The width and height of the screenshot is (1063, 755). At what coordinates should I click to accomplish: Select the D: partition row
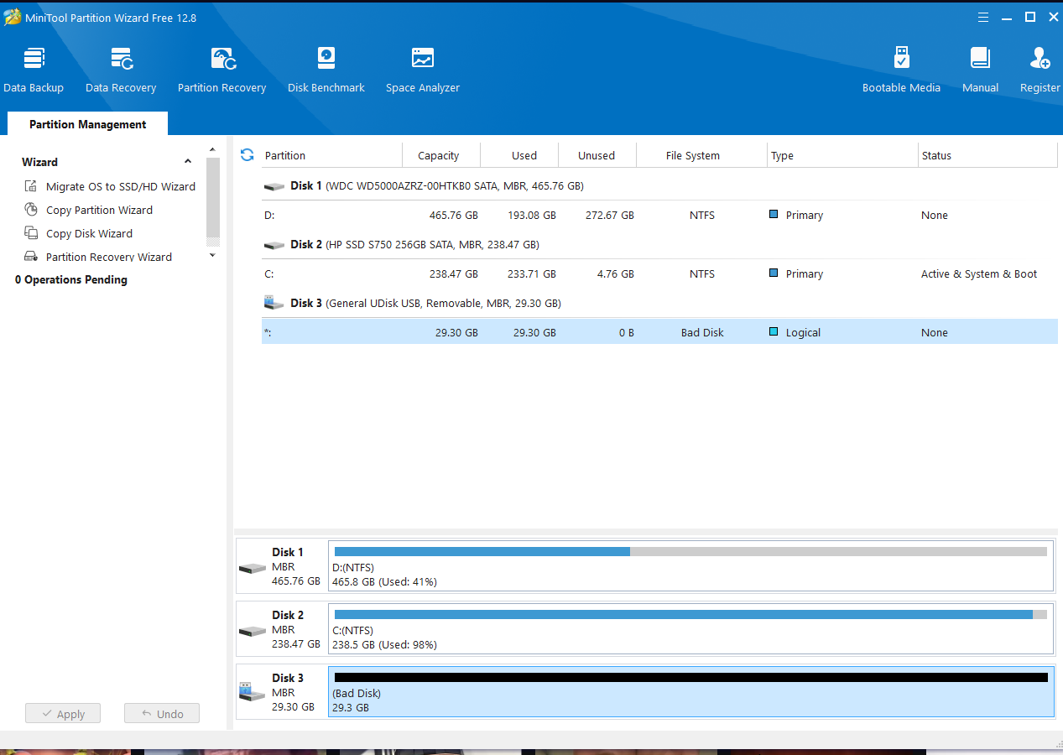(659, 215)
